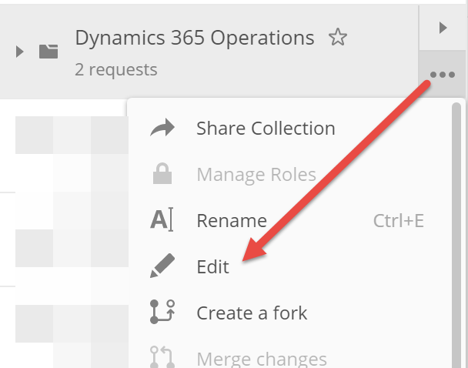Click the Manage Roles lock icon
Viewport: 468px width, 368px height.
pos(162,173)
